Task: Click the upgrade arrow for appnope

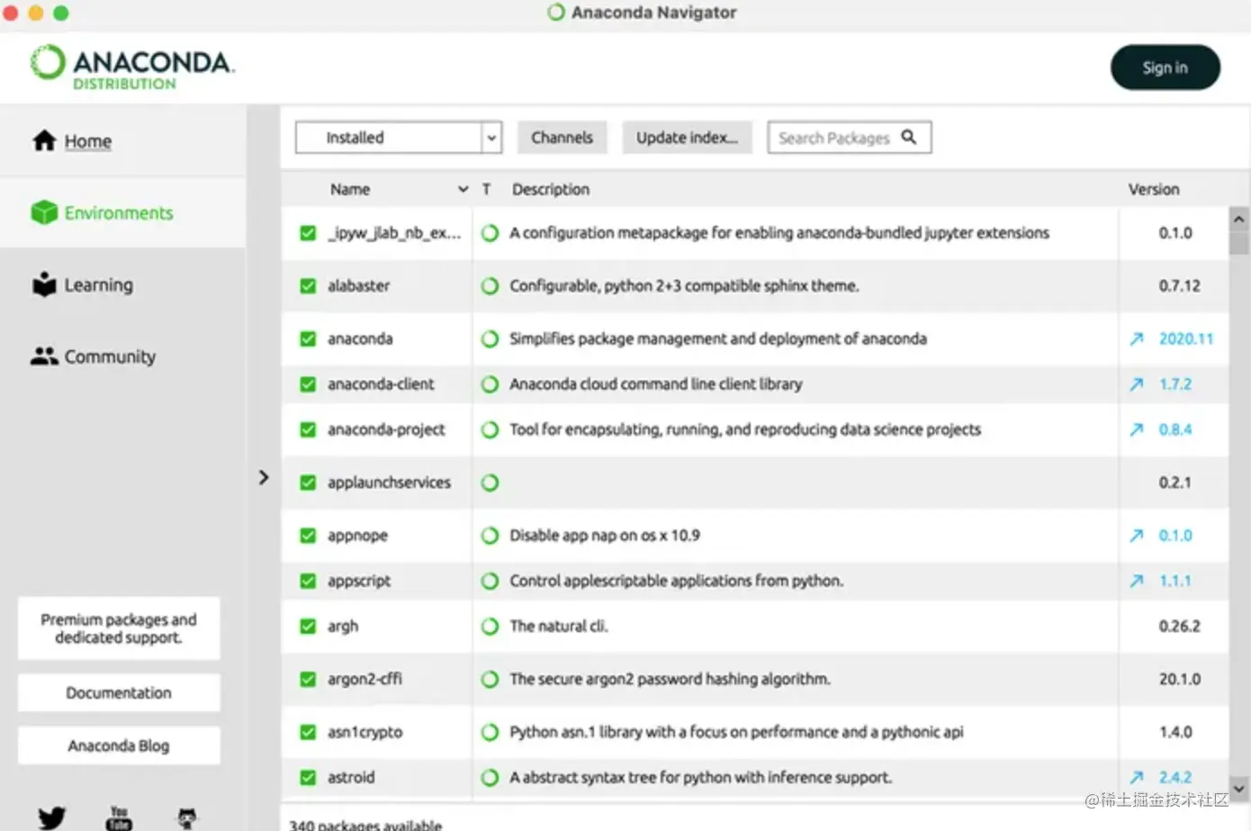Action: point(1137,535)
